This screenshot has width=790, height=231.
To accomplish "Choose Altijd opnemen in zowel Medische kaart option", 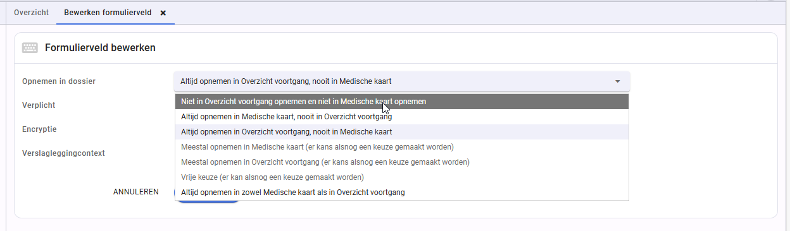I will [x=402, y=192].
